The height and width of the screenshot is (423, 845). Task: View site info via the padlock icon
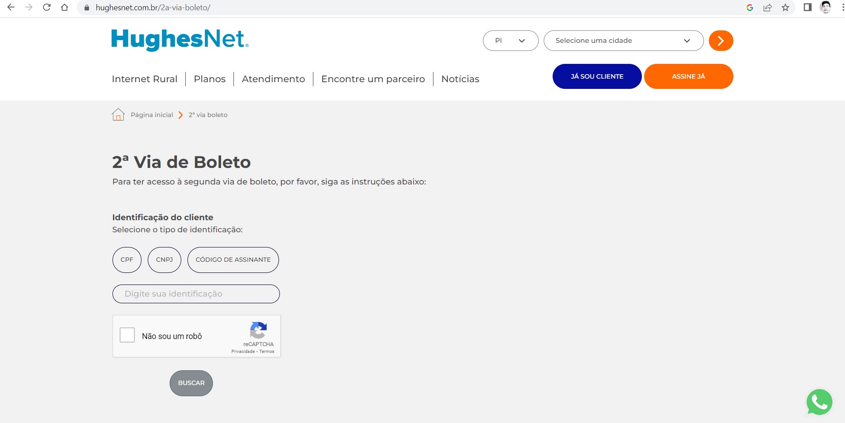click(87, 8)
